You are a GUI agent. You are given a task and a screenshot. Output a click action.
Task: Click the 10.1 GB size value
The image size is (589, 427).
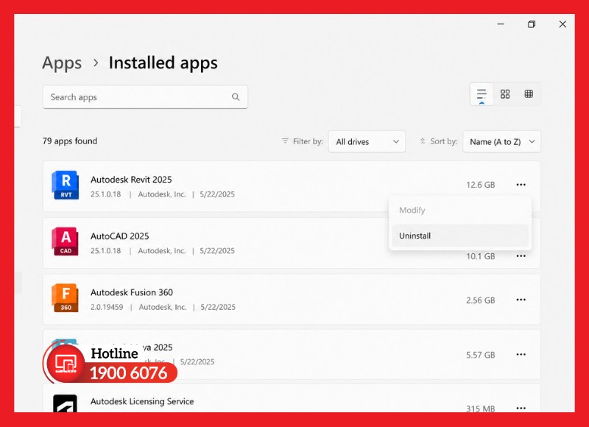point(481,256)
